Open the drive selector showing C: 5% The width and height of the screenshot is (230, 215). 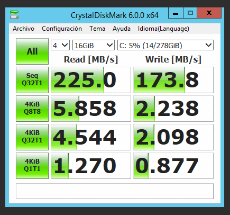click(165, 45)
